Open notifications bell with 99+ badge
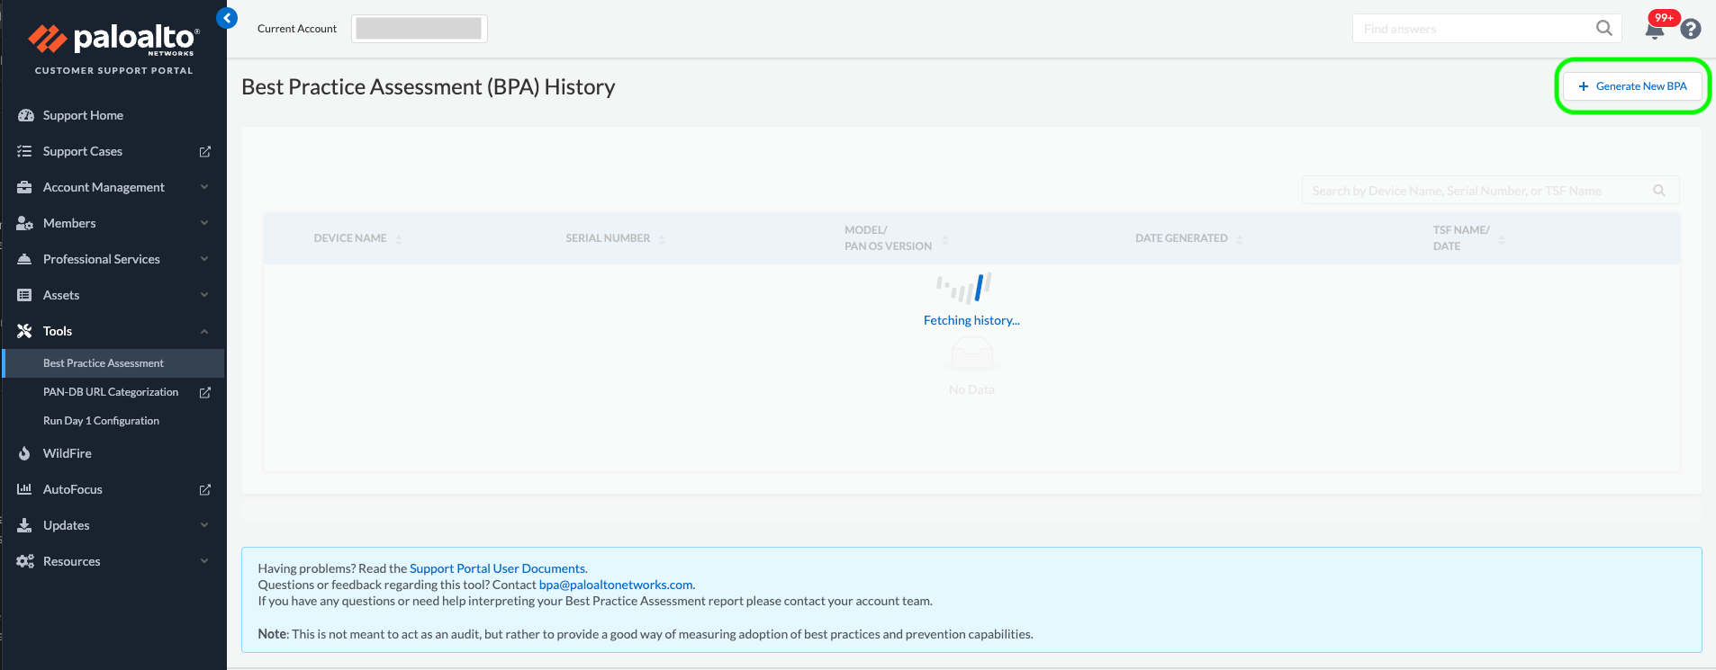 pyautogui.click(x=1655, y=30)
